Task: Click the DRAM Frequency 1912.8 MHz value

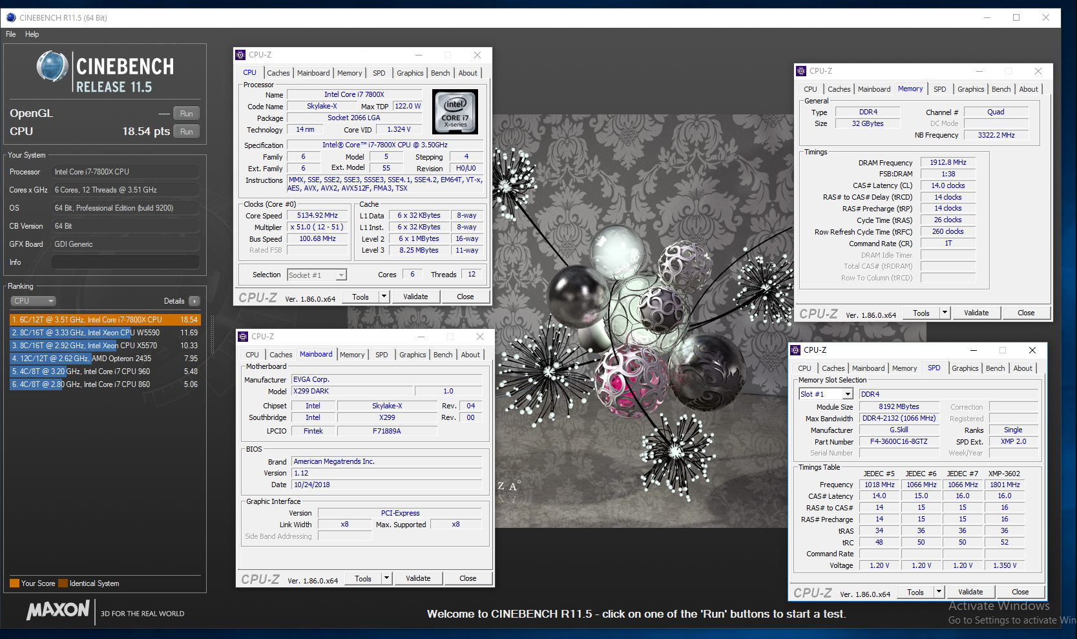Action: tap(948, 163)
